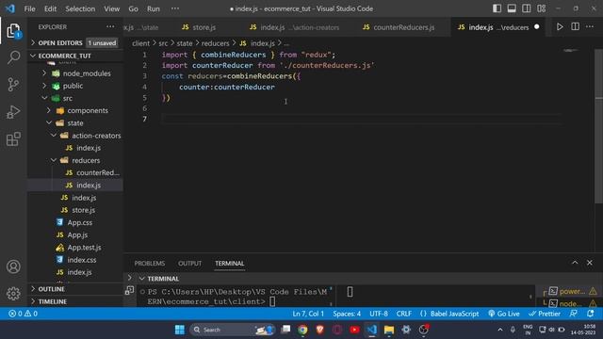Open the Windows Start menu
The height and width of the screenshot is (339, 603).
(x=179, y=330)
